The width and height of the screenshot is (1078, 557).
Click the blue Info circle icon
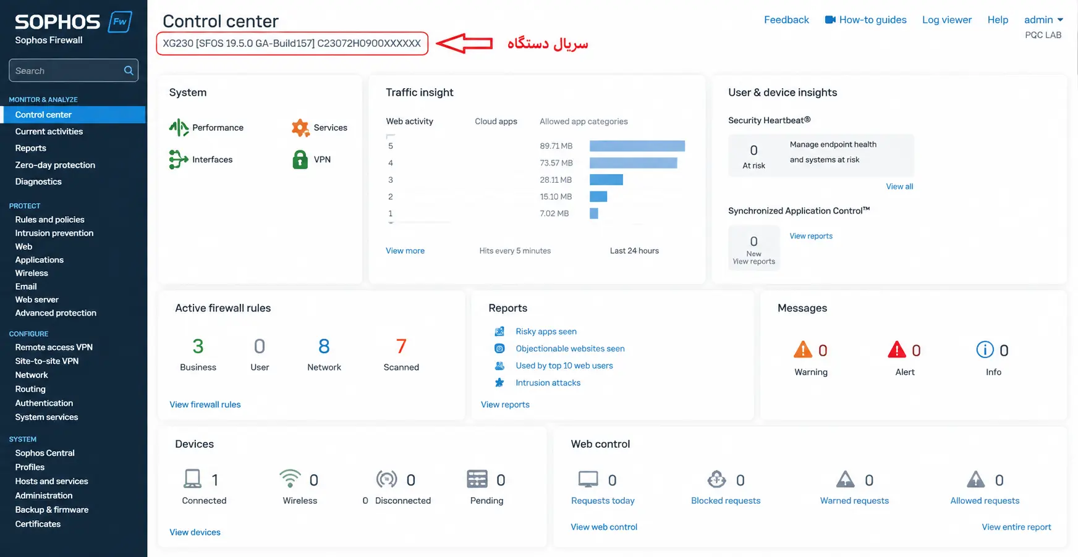[985, 350]
